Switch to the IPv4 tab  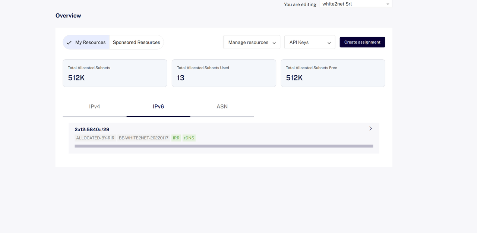click(x=95, y=107)
